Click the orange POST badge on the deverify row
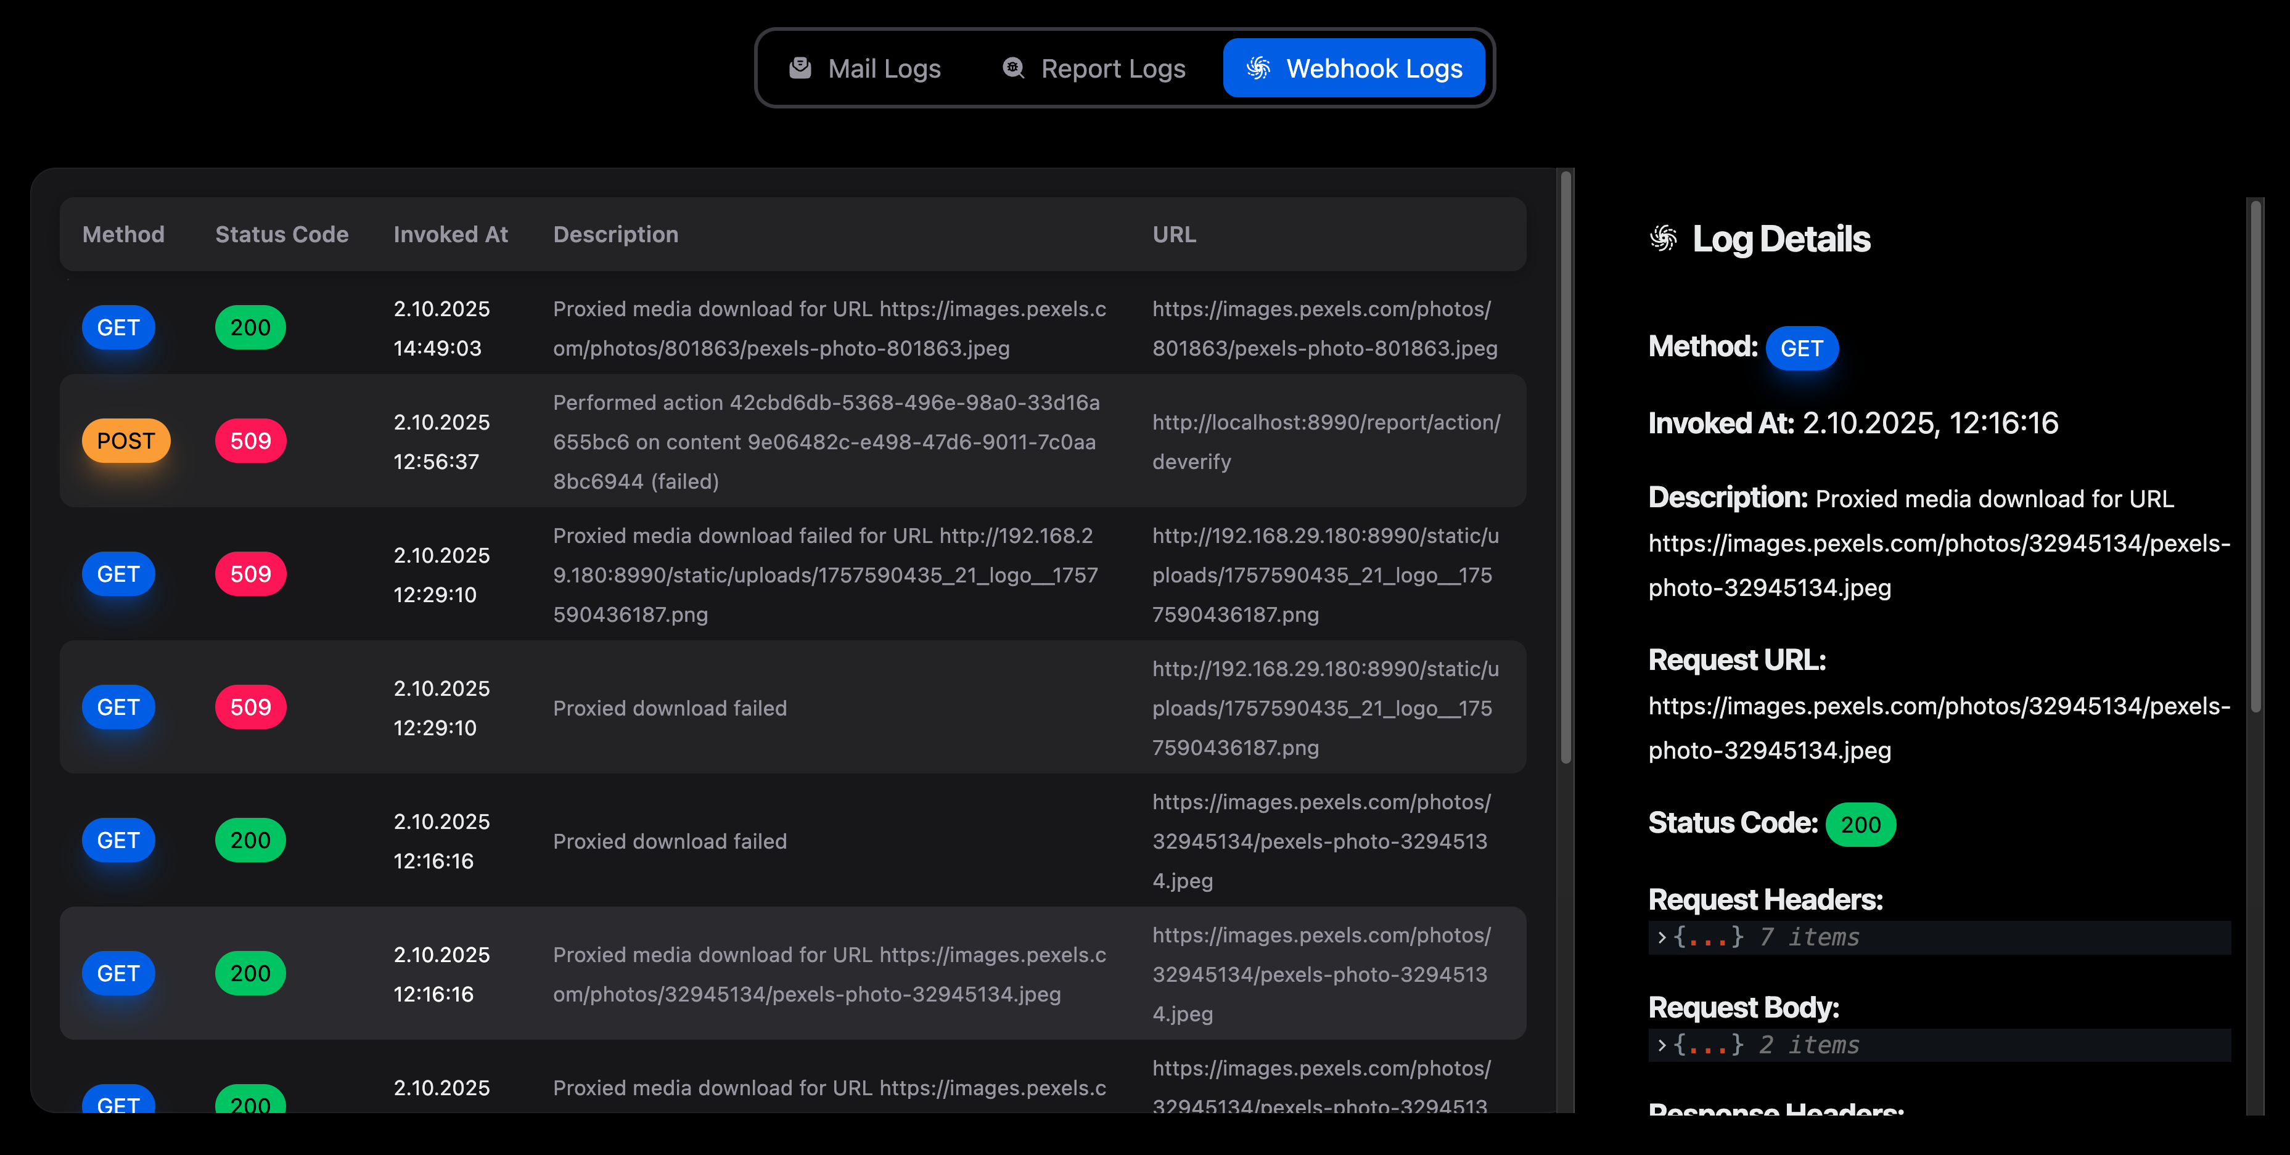Image resolution: width=2290 pixels, height=1155 pixels. click(125, 440)
